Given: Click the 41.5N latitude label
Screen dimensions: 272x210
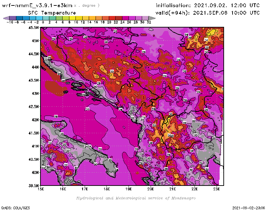Looking at the screenshot, I should [x=34, y=133].
